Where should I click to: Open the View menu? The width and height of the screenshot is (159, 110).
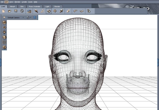click(11, 2)
